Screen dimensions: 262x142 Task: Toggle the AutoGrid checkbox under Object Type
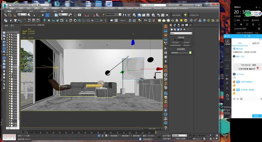pyautogui.click(x=175, y=40)
